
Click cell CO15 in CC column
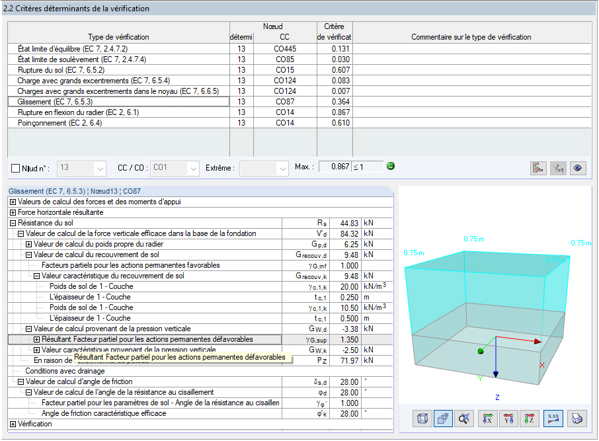click(x=285, y=70)
